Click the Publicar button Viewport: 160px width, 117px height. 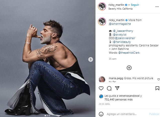154,114
